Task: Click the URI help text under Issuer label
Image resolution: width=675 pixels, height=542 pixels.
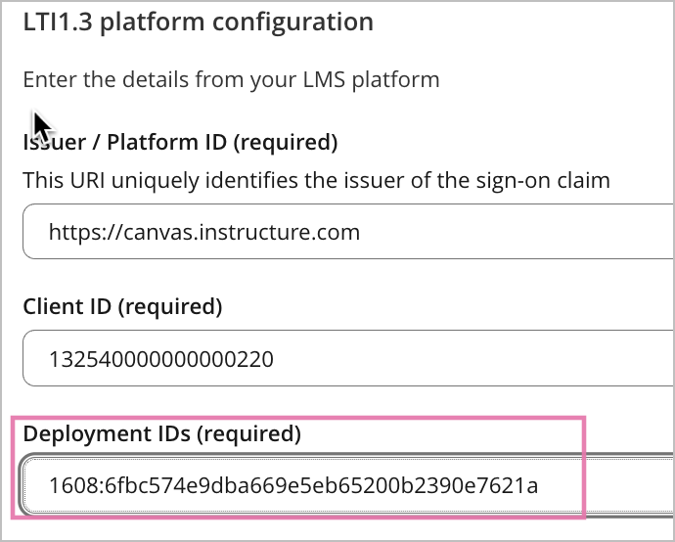Action: pyautogui.click(x=316, y=180)
